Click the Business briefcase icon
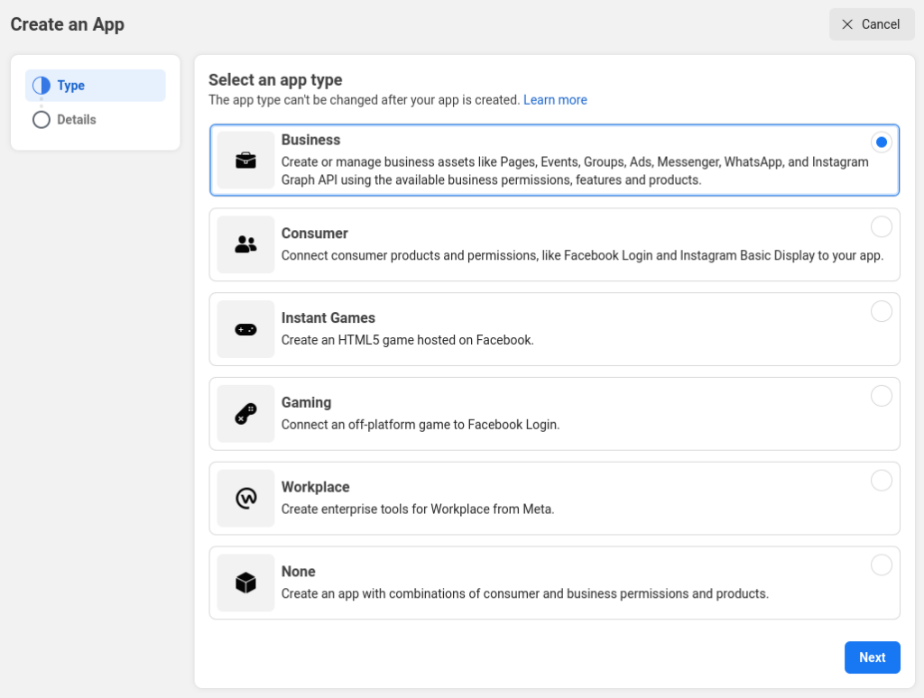Viewport: 924px width, 698px height. [245, 161]
